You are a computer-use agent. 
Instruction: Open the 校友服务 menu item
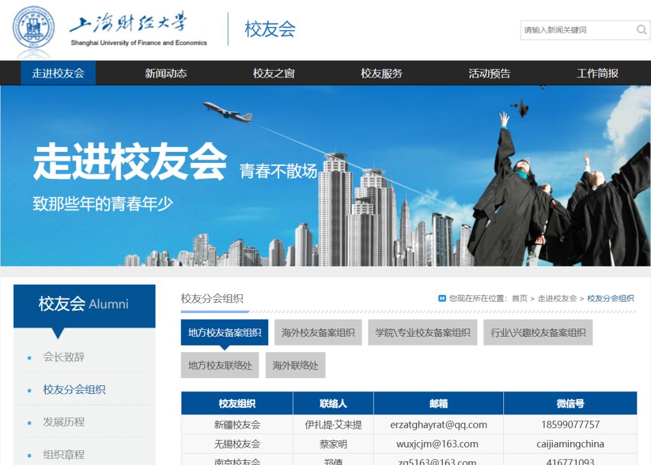point(382,73)
